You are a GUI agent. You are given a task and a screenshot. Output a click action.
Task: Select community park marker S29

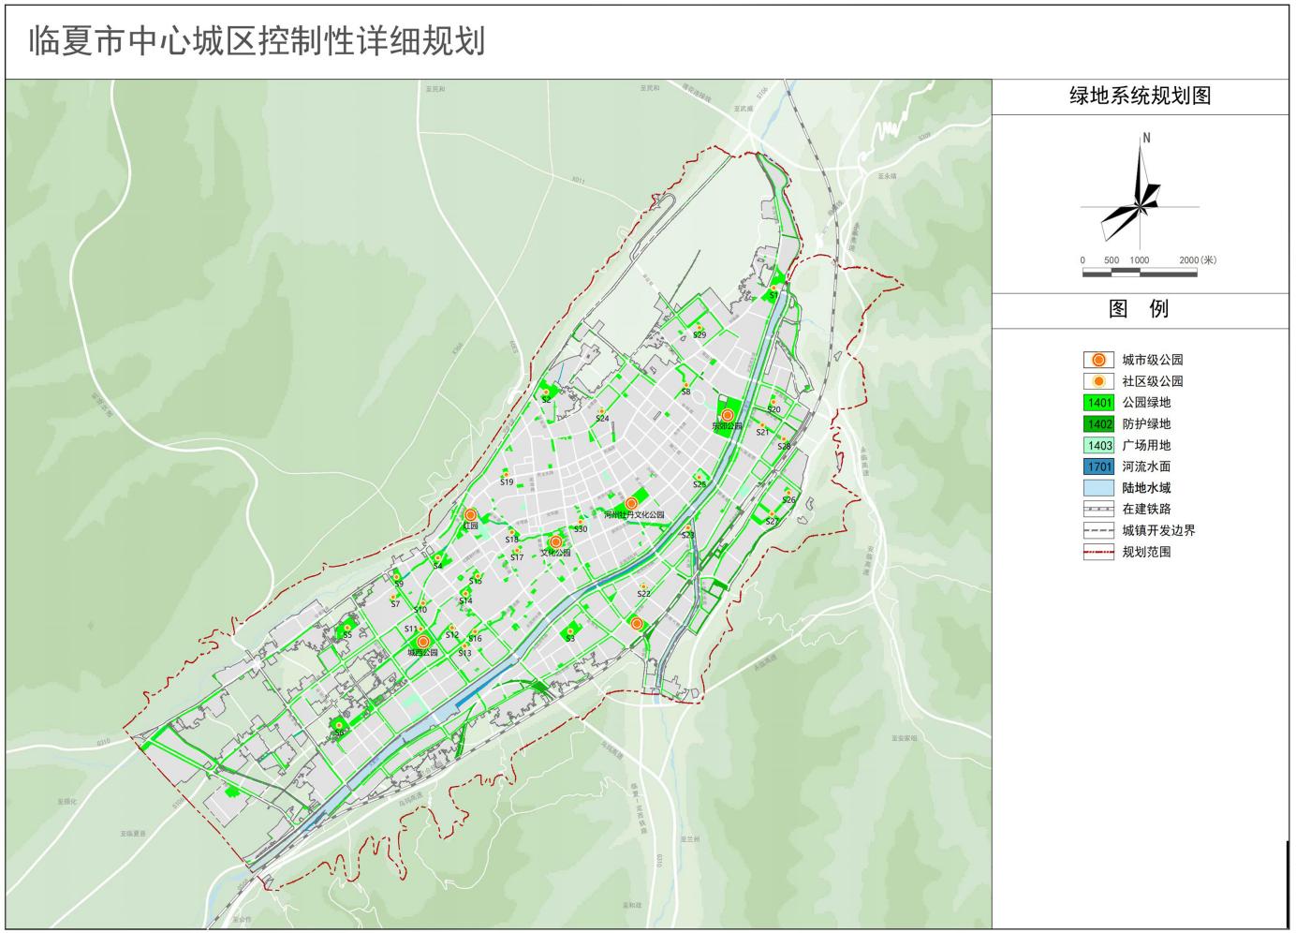point(699,328)
